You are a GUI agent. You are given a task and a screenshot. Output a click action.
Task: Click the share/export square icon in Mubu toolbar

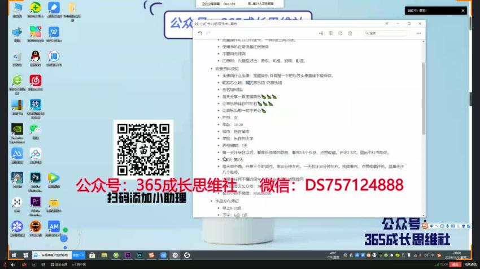tap(340, 33)
